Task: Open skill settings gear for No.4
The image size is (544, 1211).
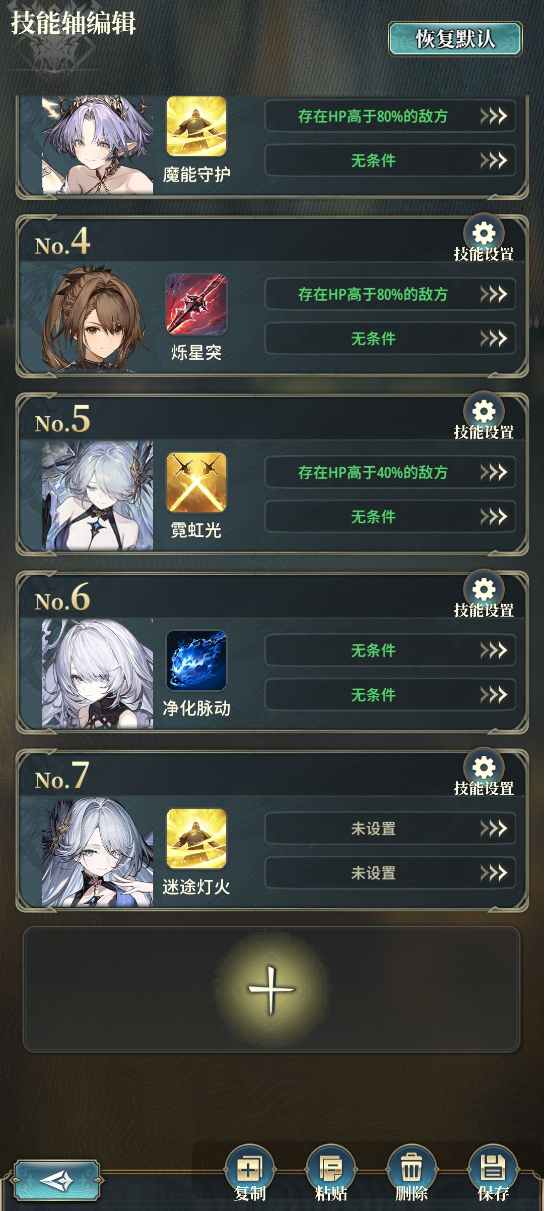Action: (484, 234)
